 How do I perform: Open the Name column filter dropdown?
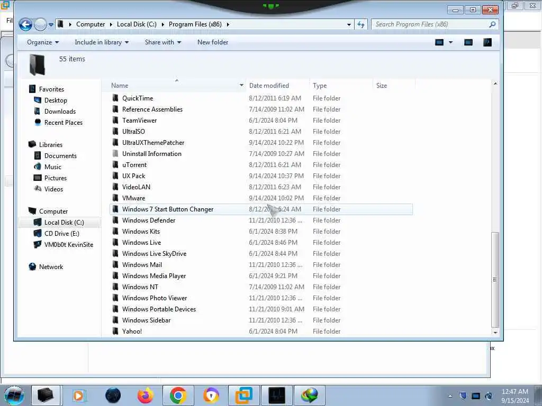(x=241, y=85)
